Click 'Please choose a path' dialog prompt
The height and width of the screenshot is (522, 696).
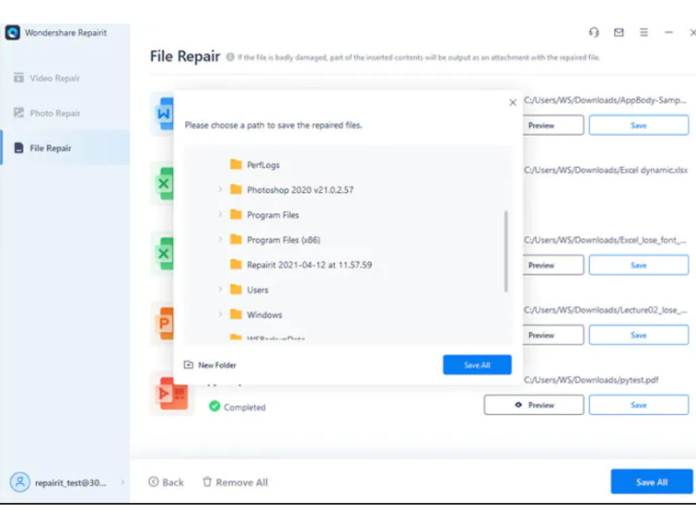pyautogui.click(x=273, y=125)
